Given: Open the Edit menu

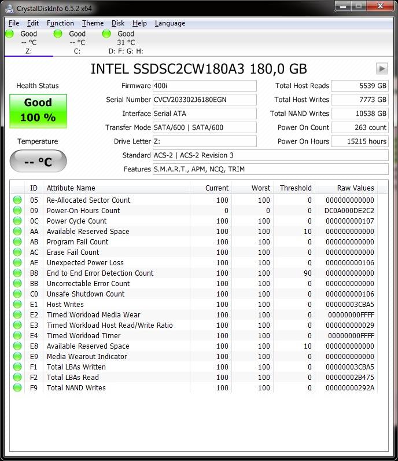Looking at the screenshot, I should coord(32,23).
